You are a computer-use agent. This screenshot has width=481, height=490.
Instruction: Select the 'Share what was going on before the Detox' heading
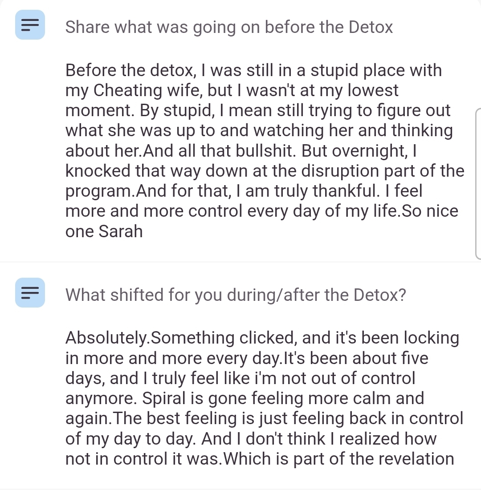[x=229, y=27]
